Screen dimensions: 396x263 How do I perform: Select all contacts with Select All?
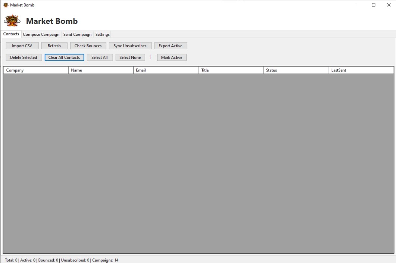(x=100, y=57)
